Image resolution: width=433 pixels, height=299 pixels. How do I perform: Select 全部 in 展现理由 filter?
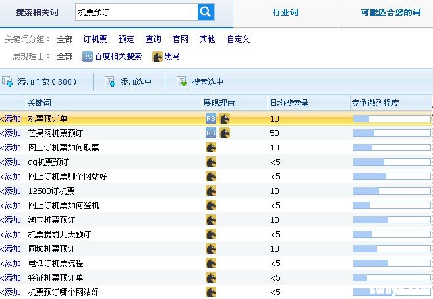pyautogui.click(x=65, y=57)
